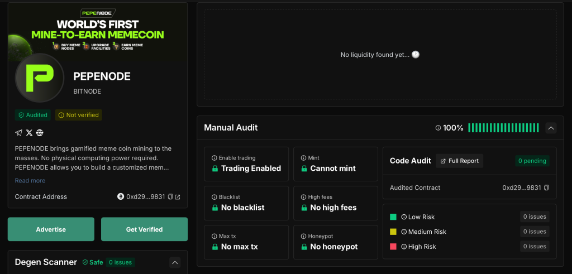The width and height of the screenshot is (572, 274).
Task: Click the Not verified badge
Action: point(78,115)
